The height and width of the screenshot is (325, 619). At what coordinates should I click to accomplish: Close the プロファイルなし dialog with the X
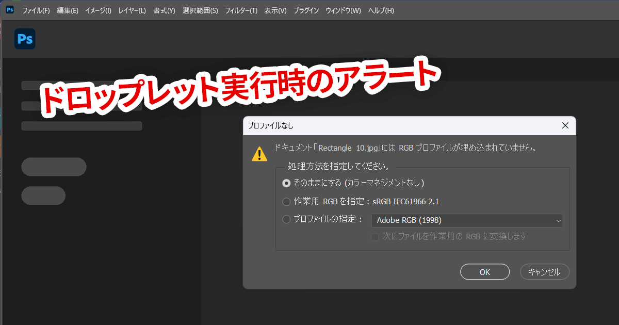tap(565, 125)
